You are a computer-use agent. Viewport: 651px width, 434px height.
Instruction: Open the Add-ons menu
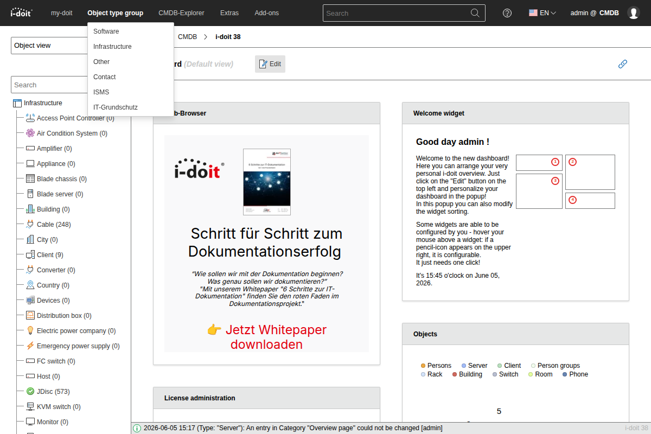266,13
